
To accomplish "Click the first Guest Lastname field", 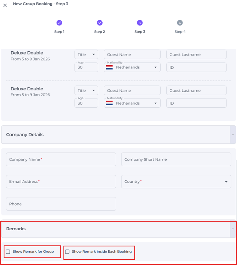I will tap(196, 55).
